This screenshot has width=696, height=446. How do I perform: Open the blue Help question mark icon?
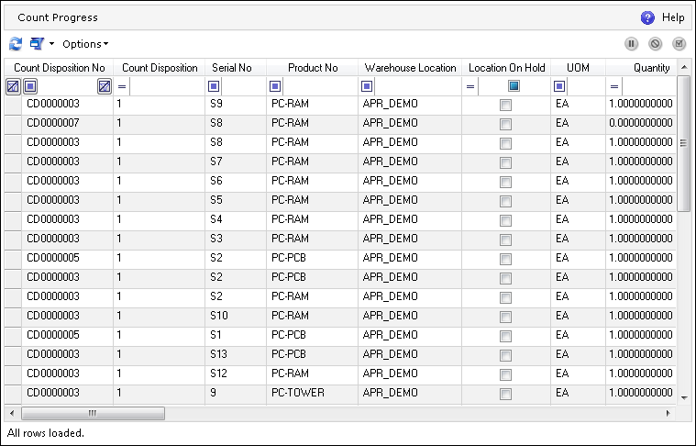point(647,17)
